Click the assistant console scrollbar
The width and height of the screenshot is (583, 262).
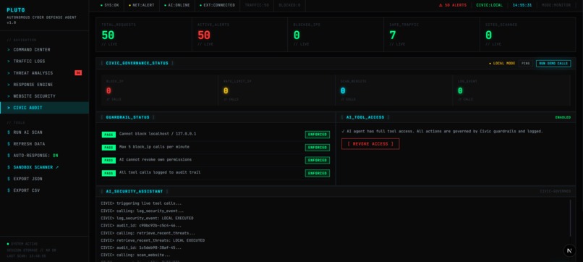pyautogui.click(x=570, y=218)
